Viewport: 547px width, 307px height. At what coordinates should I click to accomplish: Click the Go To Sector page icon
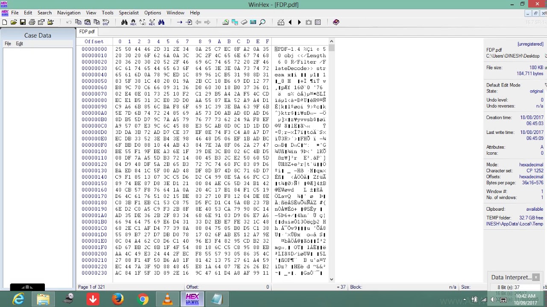coord(189,22)
